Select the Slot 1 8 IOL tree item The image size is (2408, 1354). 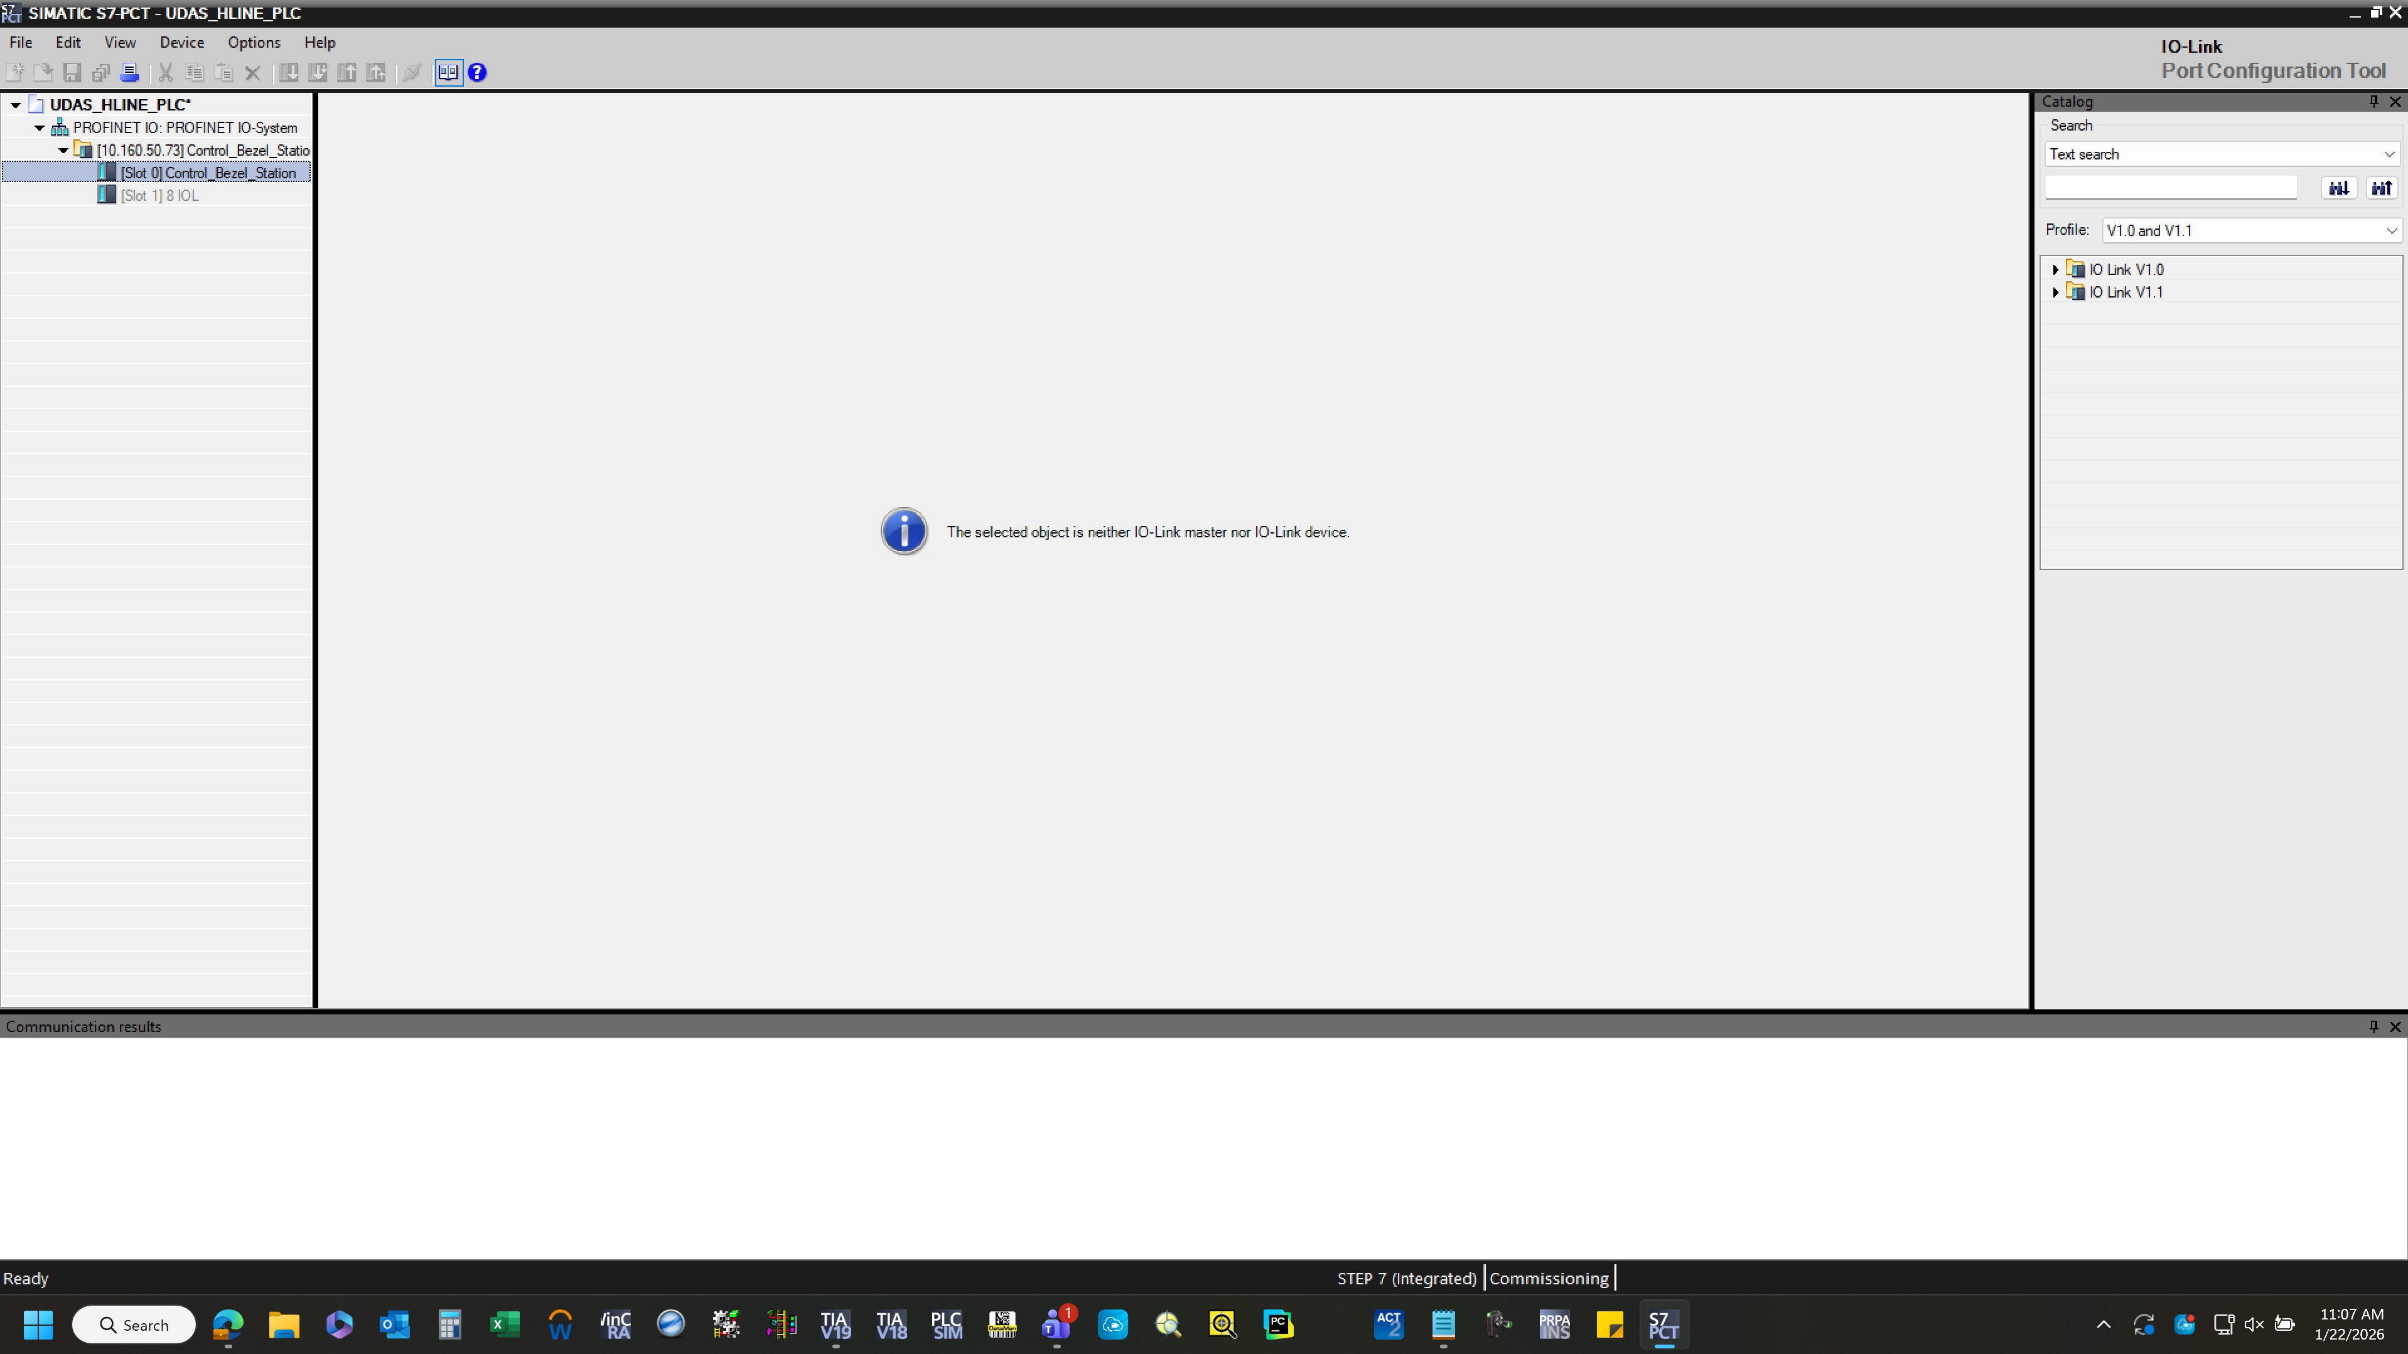pos(160,195)
